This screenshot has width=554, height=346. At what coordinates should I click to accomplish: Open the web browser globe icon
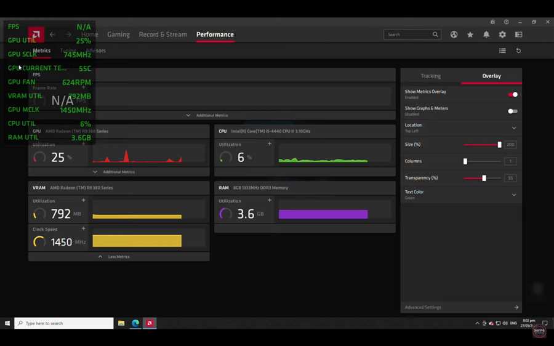pyautogui.click(x=454, y=34)
